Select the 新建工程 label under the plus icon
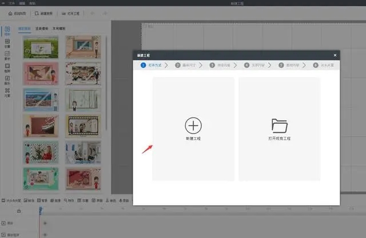This screenshot has width=366, height=238. (193, 139)
